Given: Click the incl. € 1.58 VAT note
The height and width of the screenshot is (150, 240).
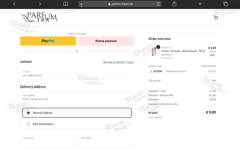Looking at the screenshot, I should (x=155, y=117).
